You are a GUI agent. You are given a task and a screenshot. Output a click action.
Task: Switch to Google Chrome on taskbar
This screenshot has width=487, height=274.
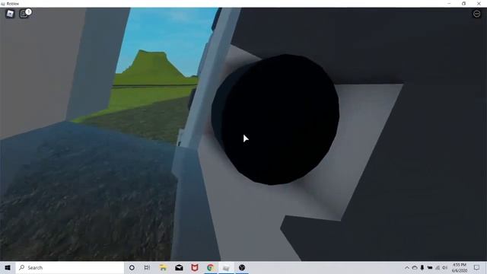point(211,267)
